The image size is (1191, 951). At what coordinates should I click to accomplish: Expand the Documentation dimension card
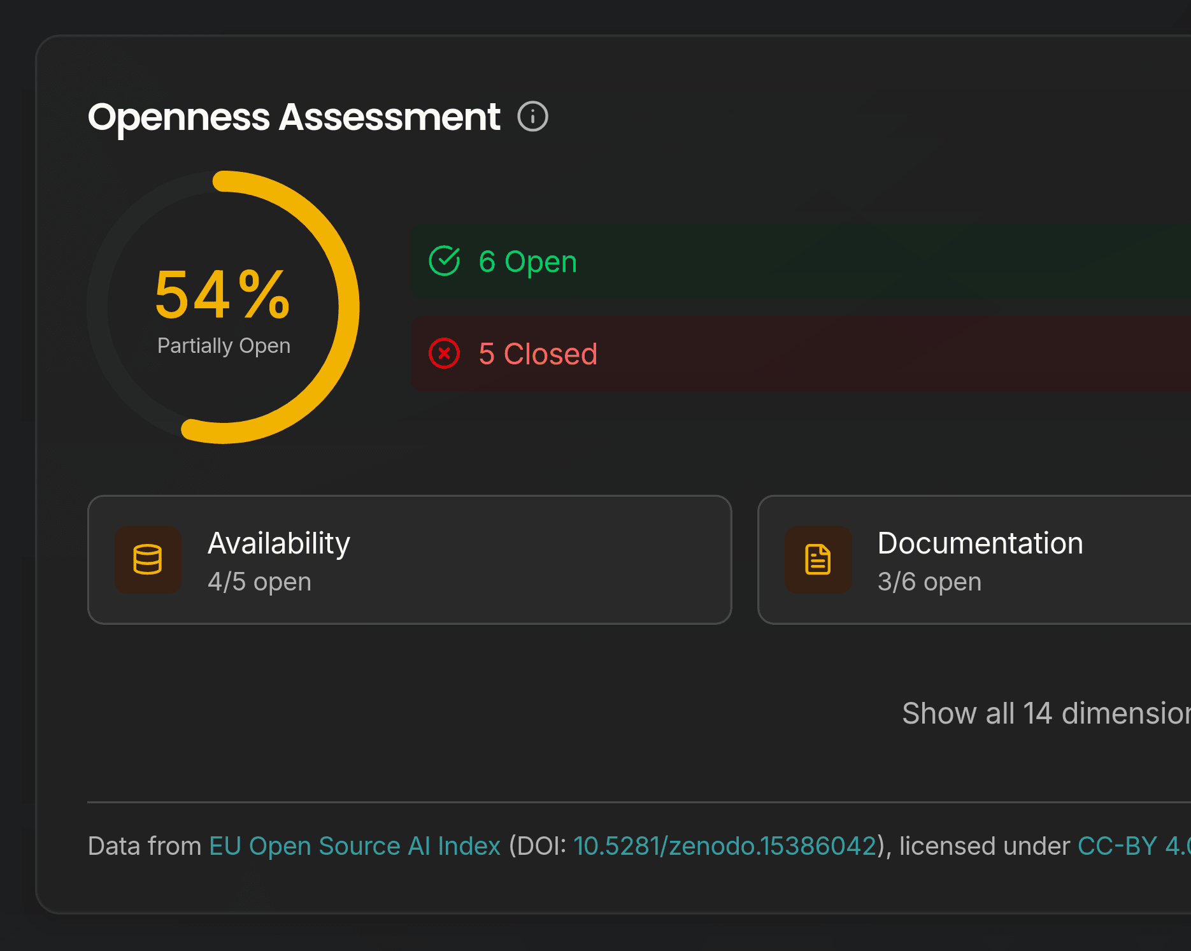pos(974,559)
